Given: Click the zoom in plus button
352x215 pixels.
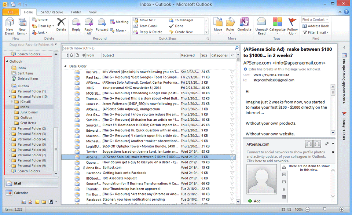Looking at the screenshot, I should click(x=341, y=209).
